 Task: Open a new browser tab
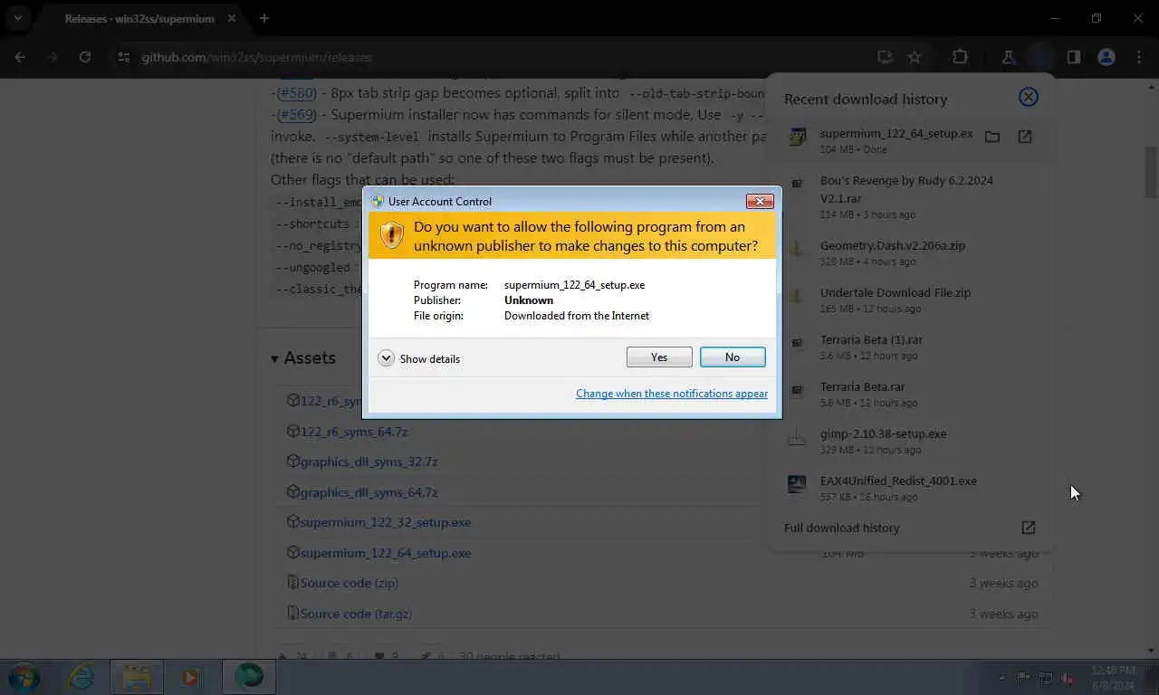point(264,18)
